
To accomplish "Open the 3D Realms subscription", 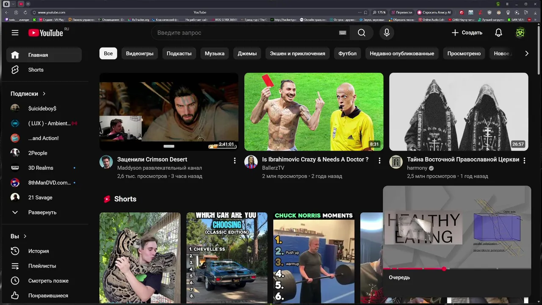I will pos(44,168).
